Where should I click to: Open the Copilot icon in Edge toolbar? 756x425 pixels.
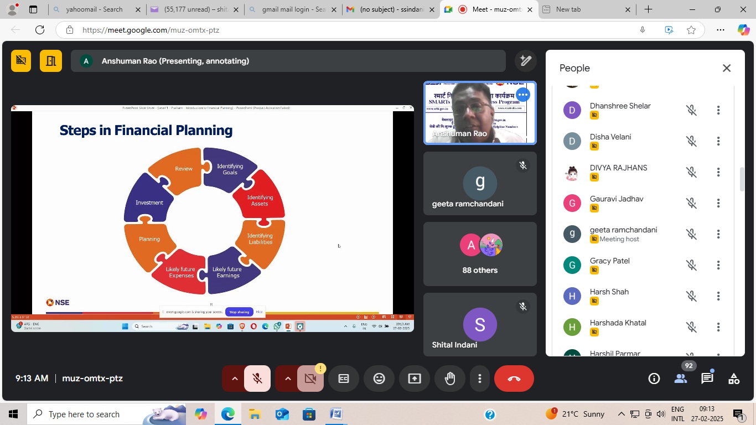pos(743,30)
